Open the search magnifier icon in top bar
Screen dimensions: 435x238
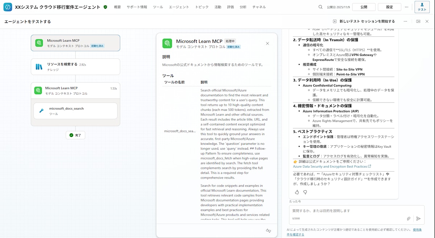[320, 7]
